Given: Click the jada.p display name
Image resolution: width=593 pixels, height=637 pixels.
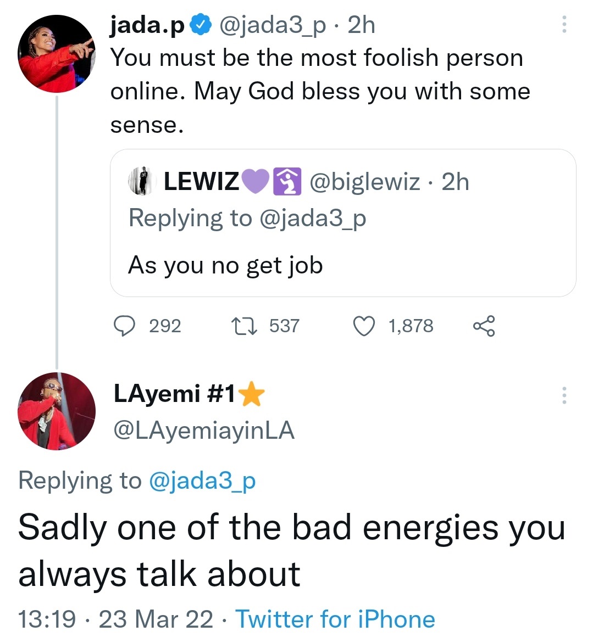Looking at the screenshot, I should [147, 25].
